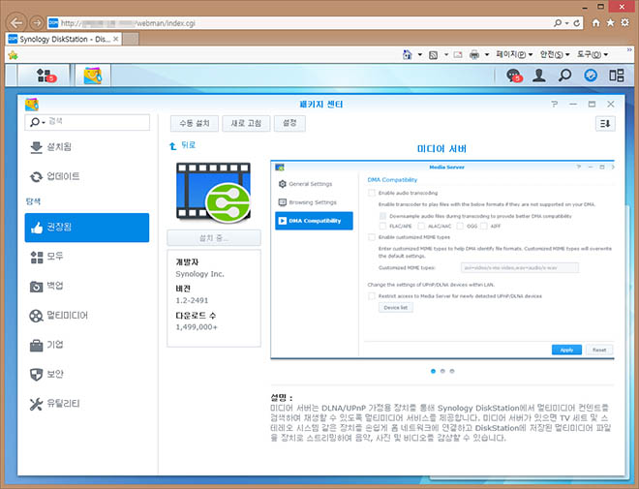The image size is (639, 489).
Task: Click the add to favorites bar star
Action: tap(13, 55)
